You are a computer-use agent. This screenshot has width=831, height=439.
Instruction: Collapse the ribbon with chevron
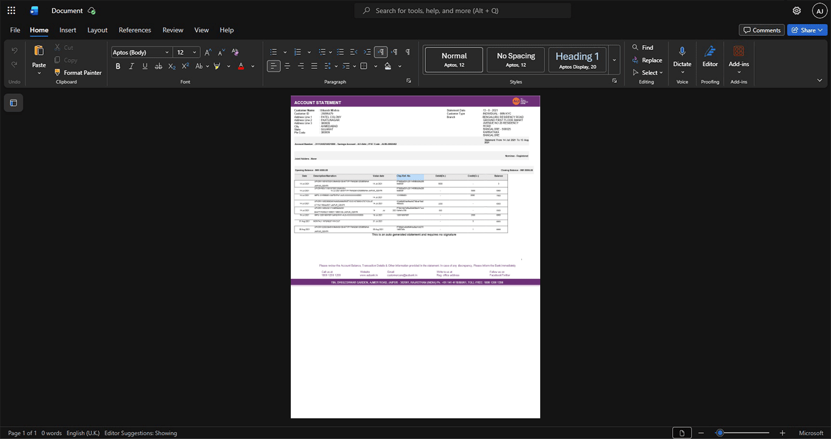point(819,80)
